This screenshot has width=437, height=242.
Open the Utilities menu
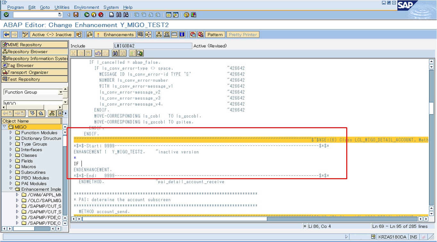coord(62,7)
